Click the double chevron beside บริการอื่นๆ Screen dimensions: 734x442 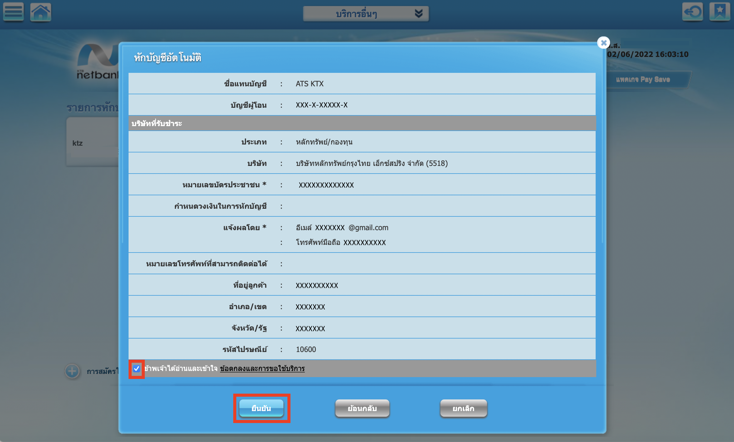point(418,13)
